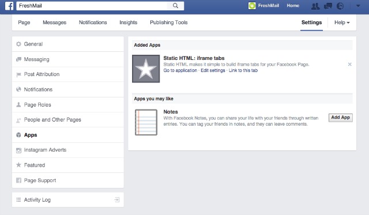Open General settings in sidebar
Viewport: 369px width, 215px height.
click(x=68, y=44)
